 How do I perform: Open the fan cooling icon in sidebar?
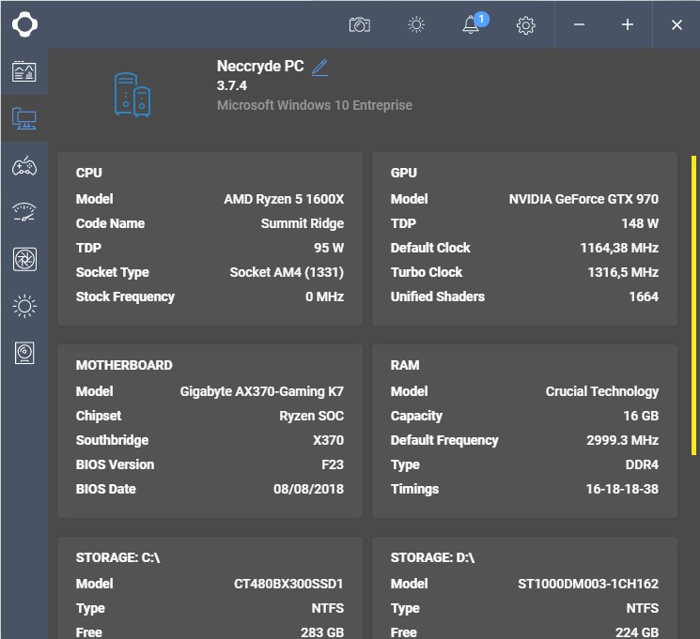23,259
